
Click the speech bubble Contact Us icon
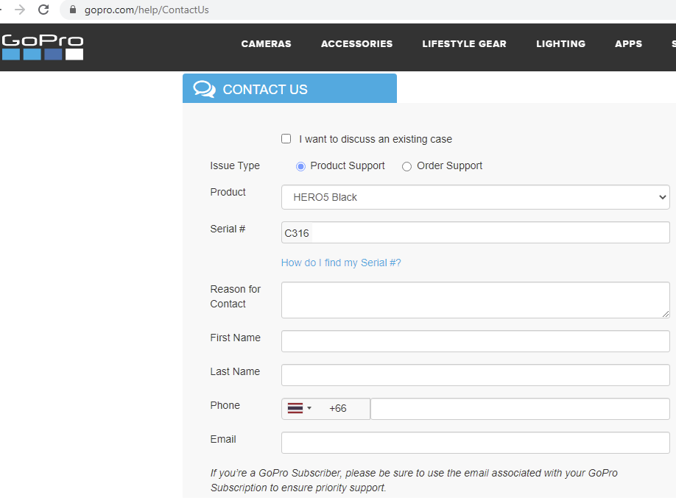204,88
